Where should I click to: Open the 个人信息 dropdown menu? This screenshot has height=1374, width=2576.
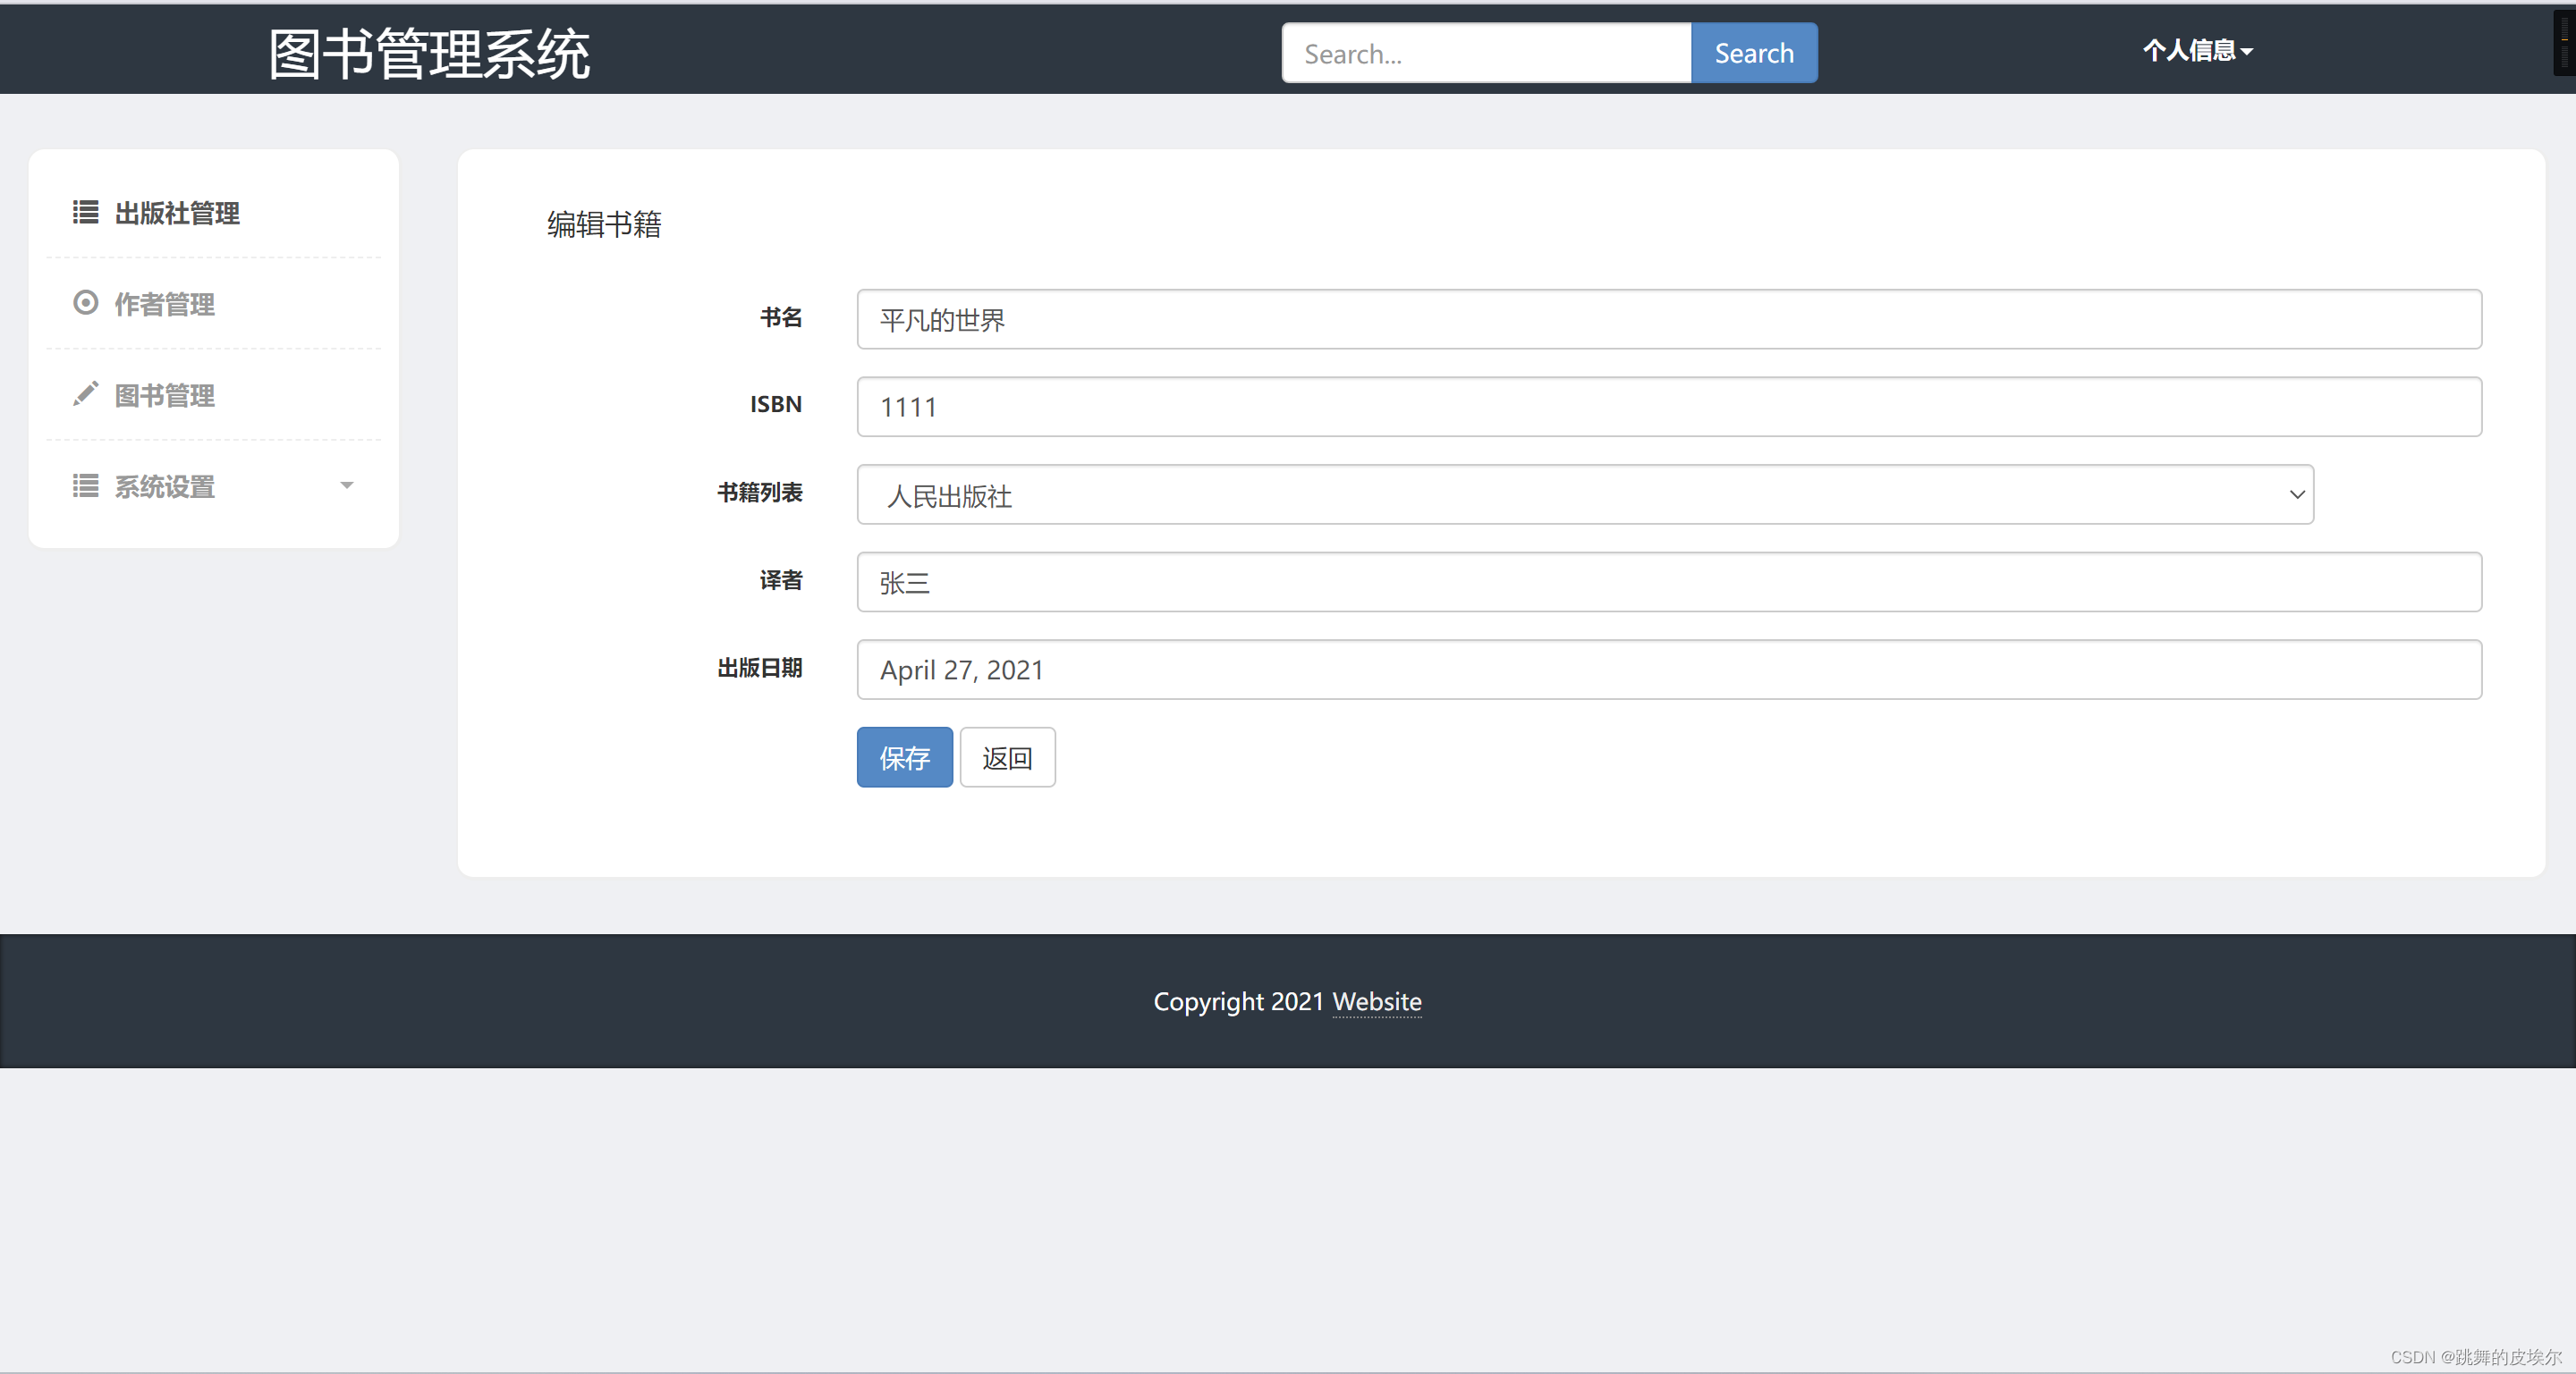pyautogui.click(x=2196, y=51)
